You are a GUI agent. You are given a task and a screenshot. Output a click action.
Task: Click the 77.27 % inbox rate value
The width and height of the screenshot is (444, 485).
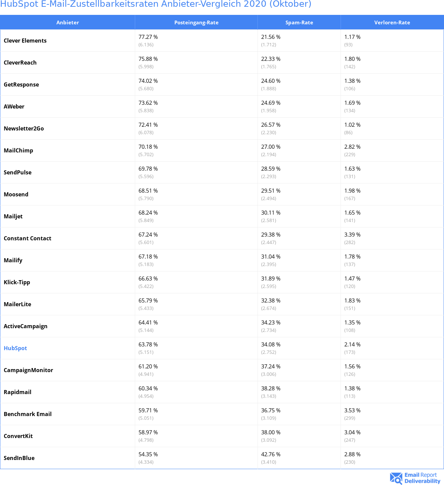coord(148,37)
